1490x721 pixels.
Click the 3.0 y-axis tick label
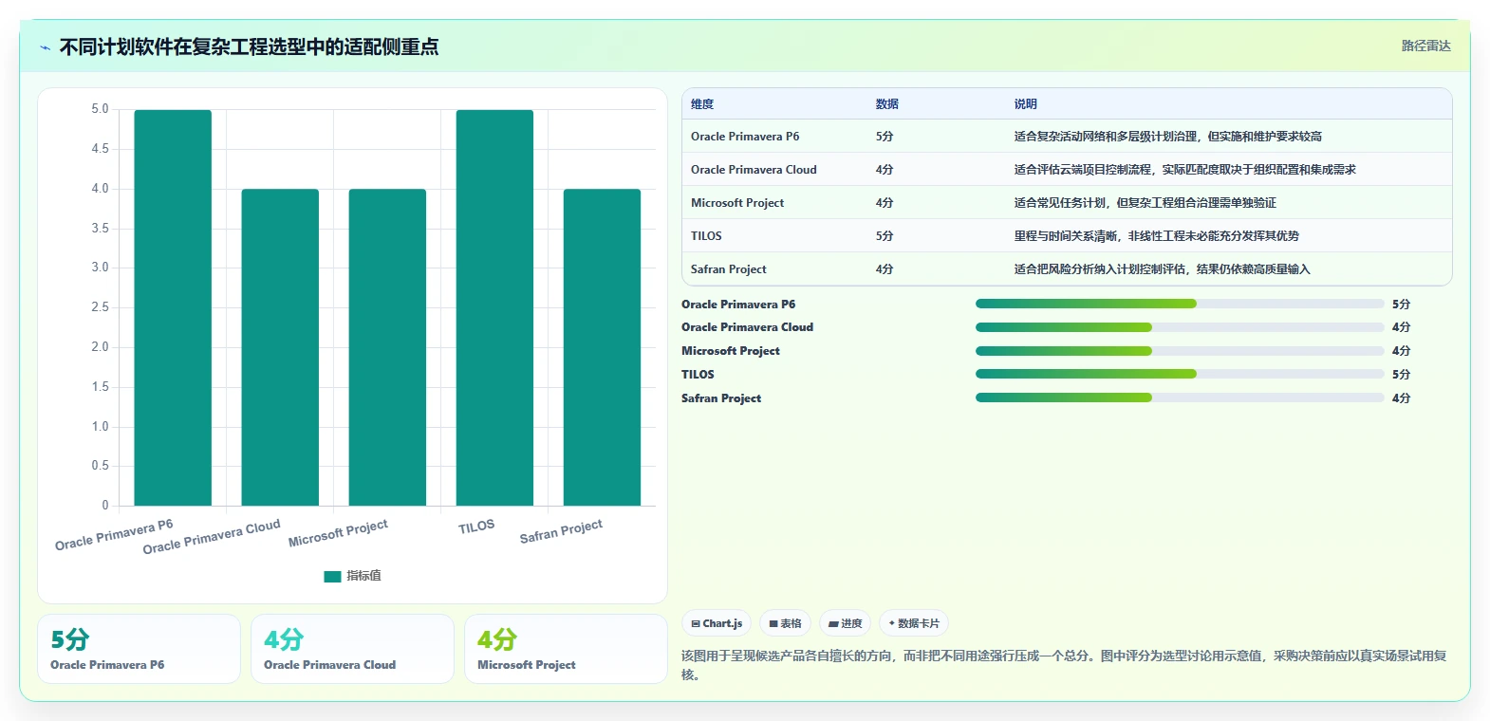pos(100,268)
